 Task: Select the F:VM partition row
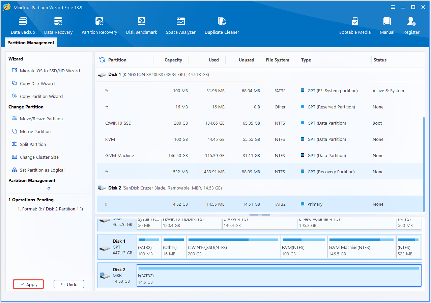click(259, 139)
